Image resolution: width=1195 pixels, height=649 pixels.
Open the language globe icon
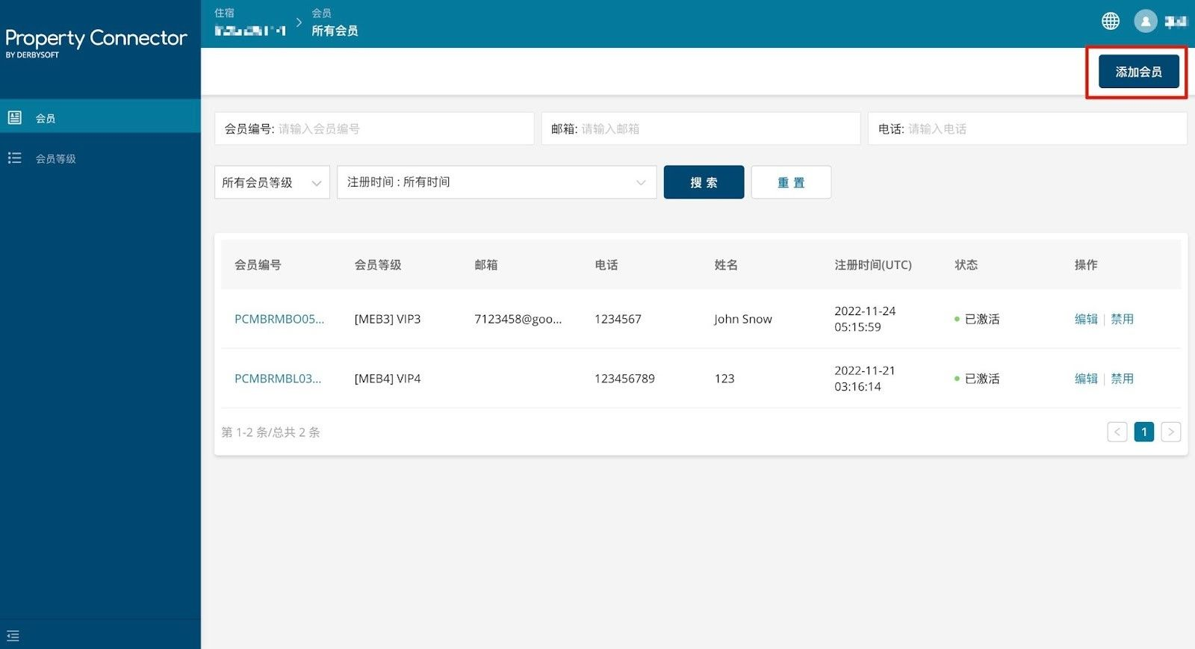[x=1111, y=21]
